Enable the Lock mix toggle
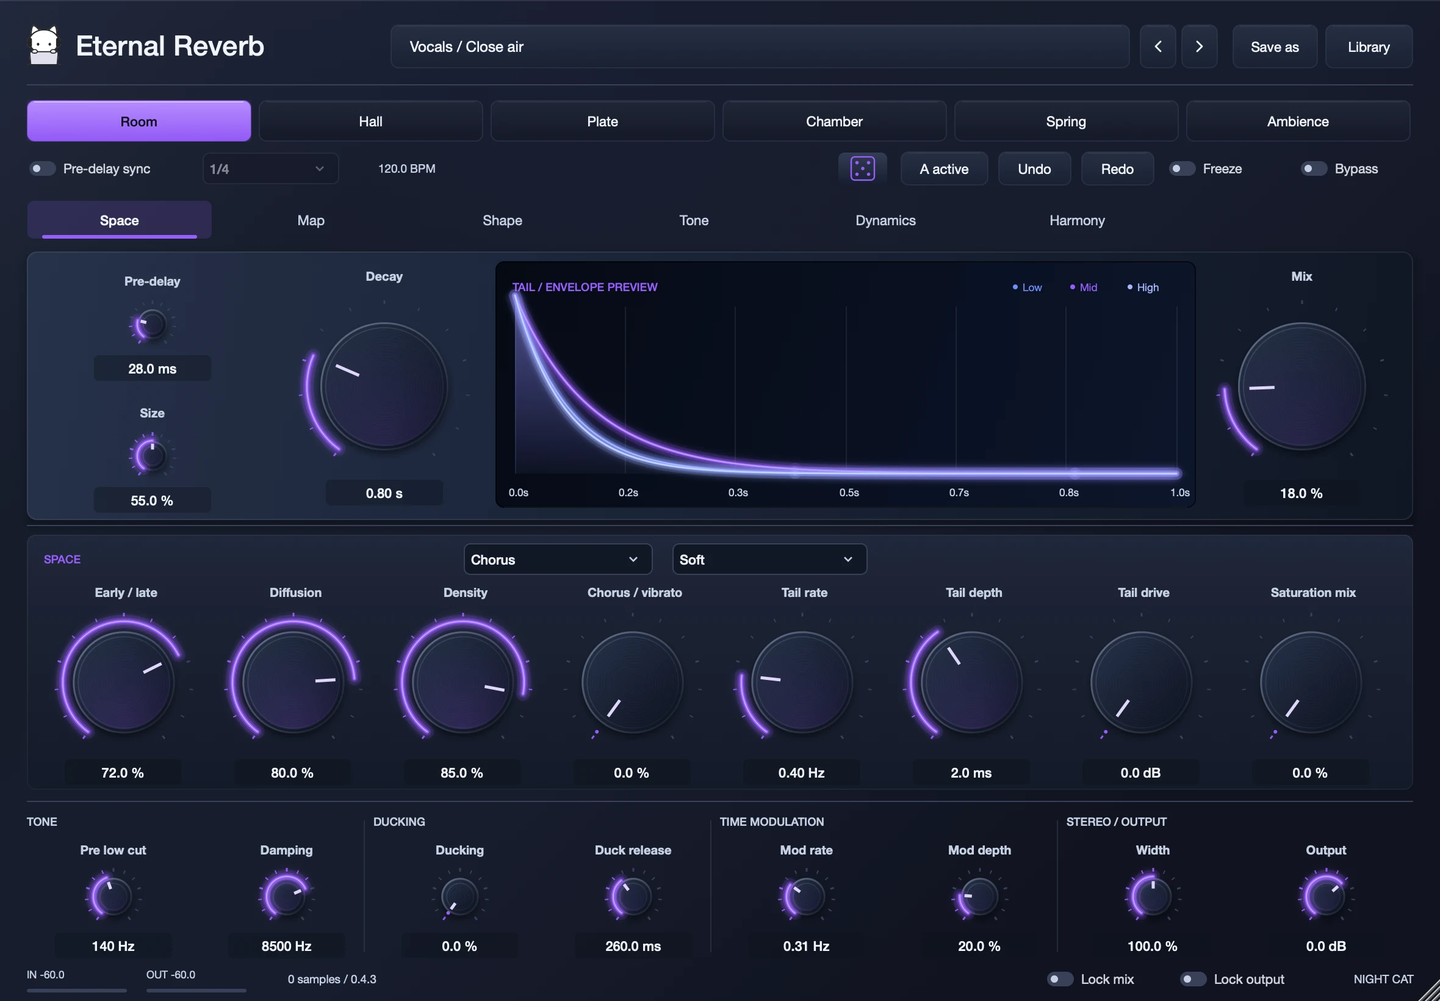This screenshot has height=1001, width=1440. tap(1060, 979)
